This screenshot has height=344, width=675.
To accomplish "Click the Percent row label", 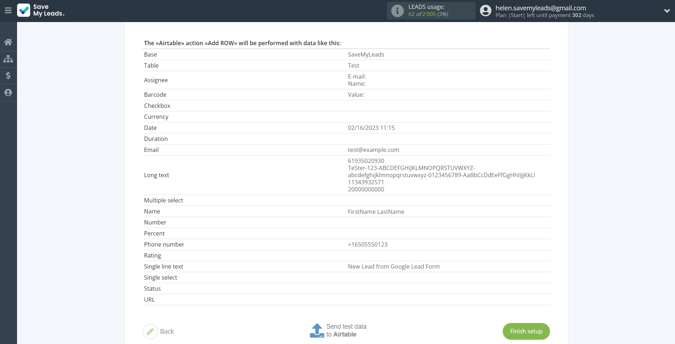I will pyautogui.click(x=155, y=233).
